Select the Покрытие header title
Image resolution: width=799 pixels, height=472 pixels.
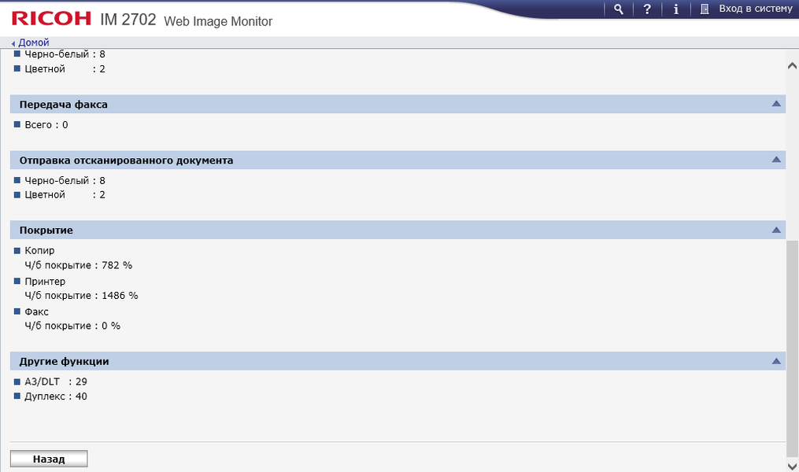pos(46,230)
